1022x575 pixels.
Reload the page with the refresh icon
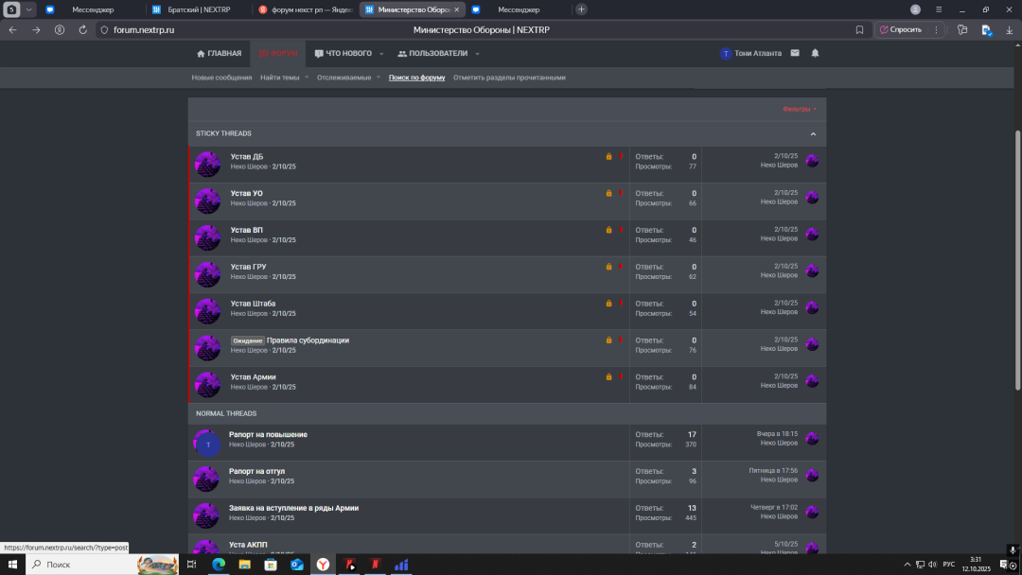(x=83, y=29)
